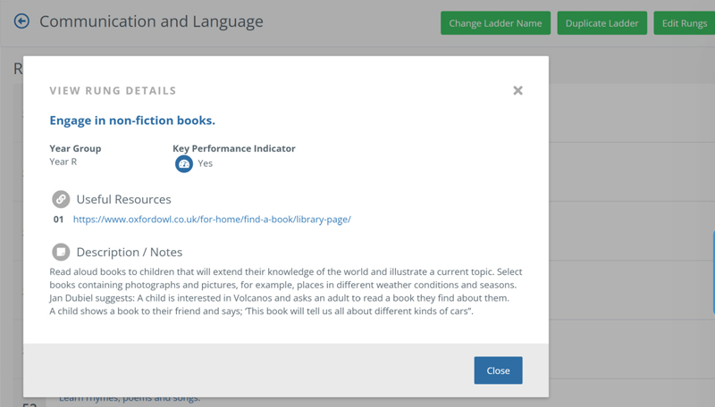Click the 'Useful Resources' heading
Image resolution: width=715 pixels, height=407 pixels.
[x=123, y=199]
